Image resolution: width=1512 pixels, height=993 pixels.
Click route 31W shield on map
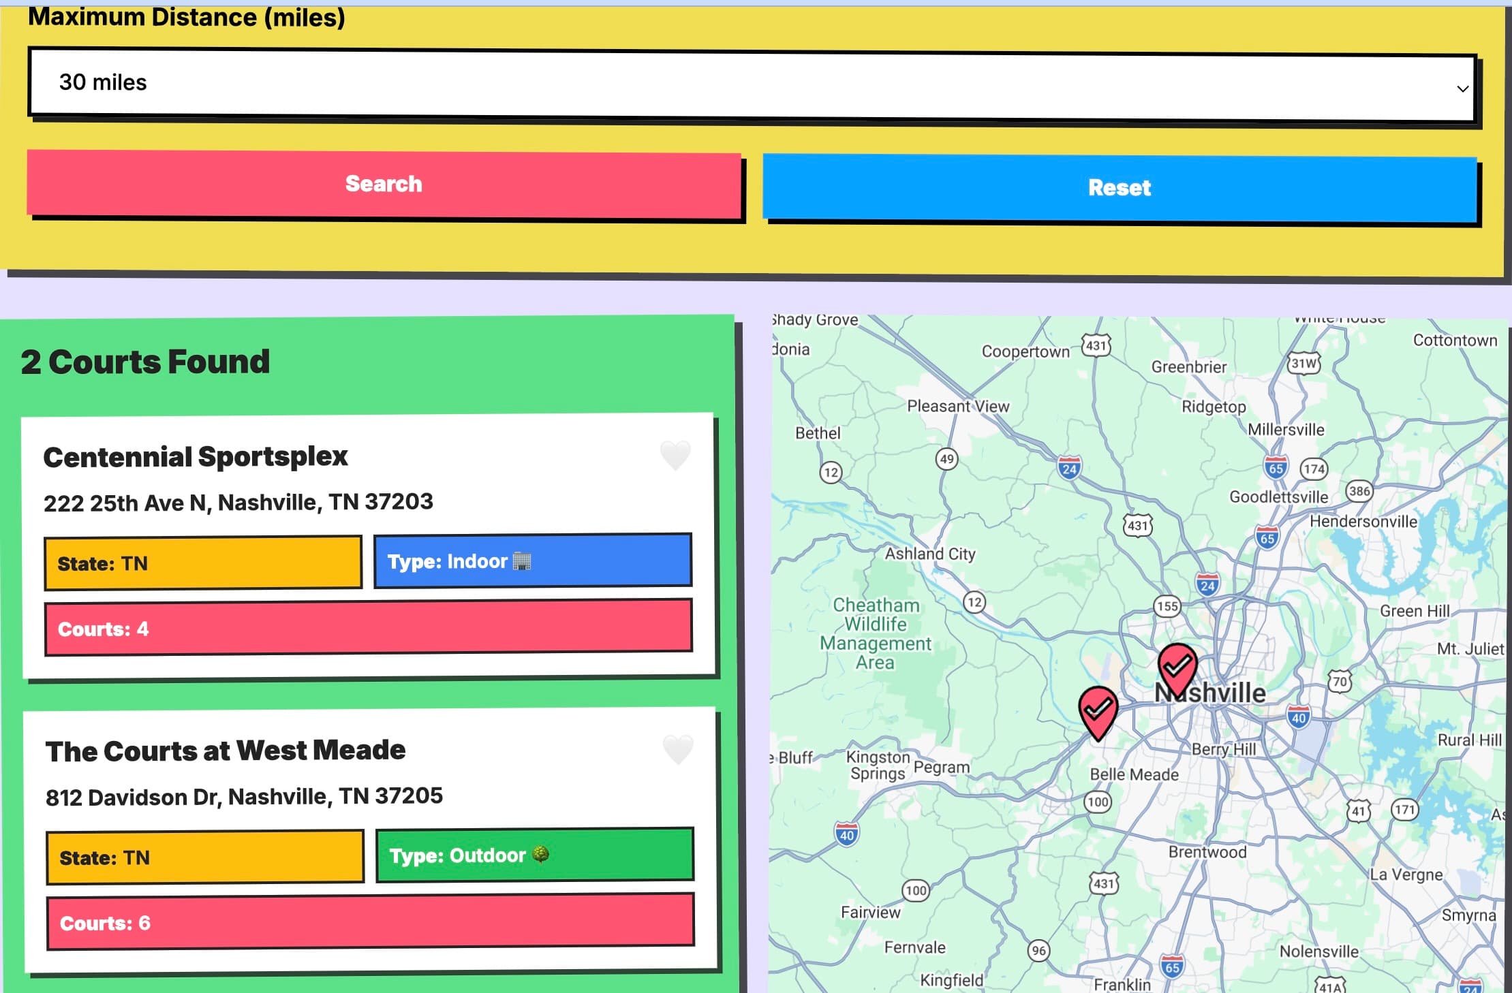(1303, 363)
